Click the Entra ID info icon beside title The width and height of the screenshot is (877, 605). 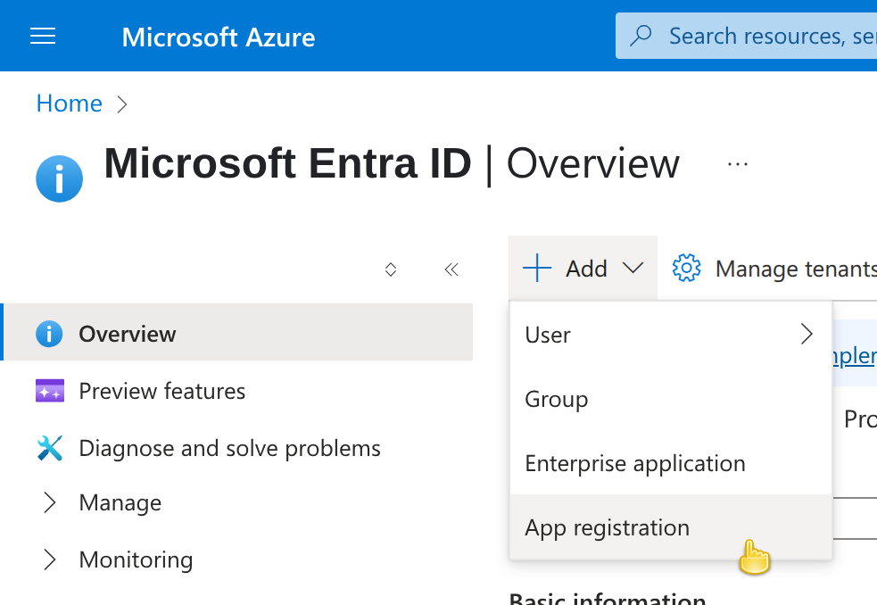pyautogui.click(x=59, y=178)
